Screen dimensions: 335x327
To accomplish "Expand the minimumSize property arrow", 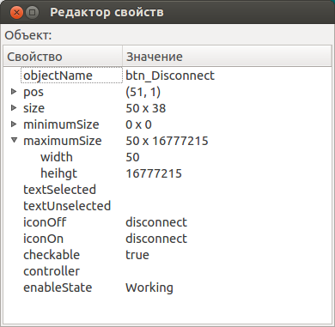I will coord(14,124).
